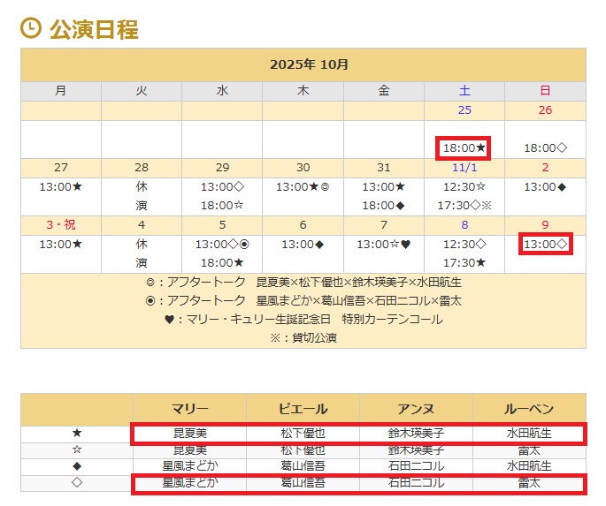Click the ルーベン column header
This screenshot has height=506, width=606.
[x=529, y=409]
